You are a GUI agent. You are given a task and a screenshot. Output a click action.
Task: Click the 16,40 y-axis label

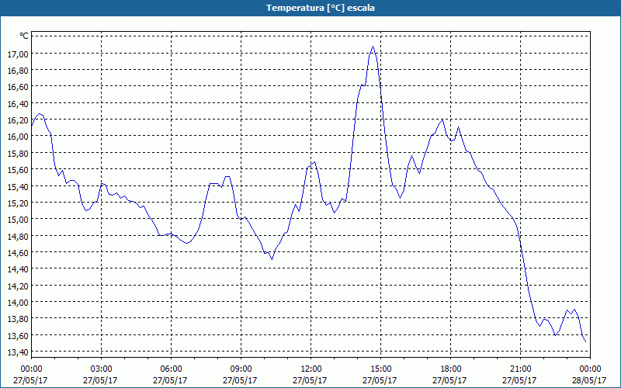click(x=18, y=104)
